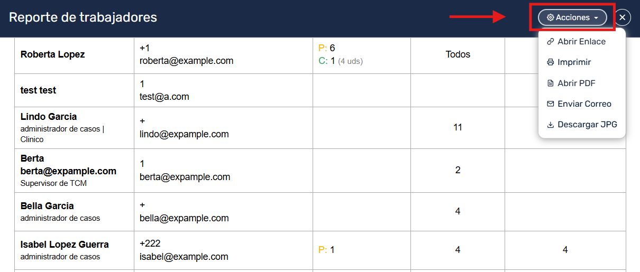Click the document icon beside Abrir PDF
The image size is (640, 272).
(x=550, y=83)
